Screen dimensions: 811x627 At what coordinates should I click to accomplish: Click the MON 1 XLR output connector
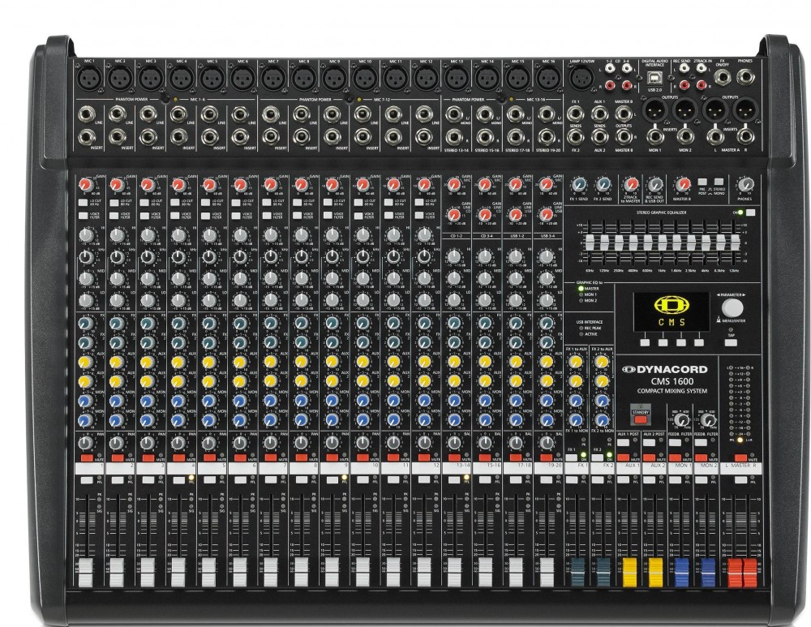coord(654,110)
